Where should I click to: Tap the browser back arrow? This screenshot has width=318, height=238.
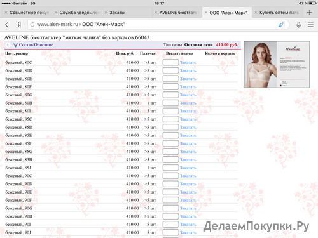pyautogui.click(x=7, y=25)
